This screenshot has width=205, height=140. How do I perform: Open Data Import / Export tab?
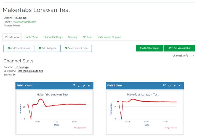[109, 37]
